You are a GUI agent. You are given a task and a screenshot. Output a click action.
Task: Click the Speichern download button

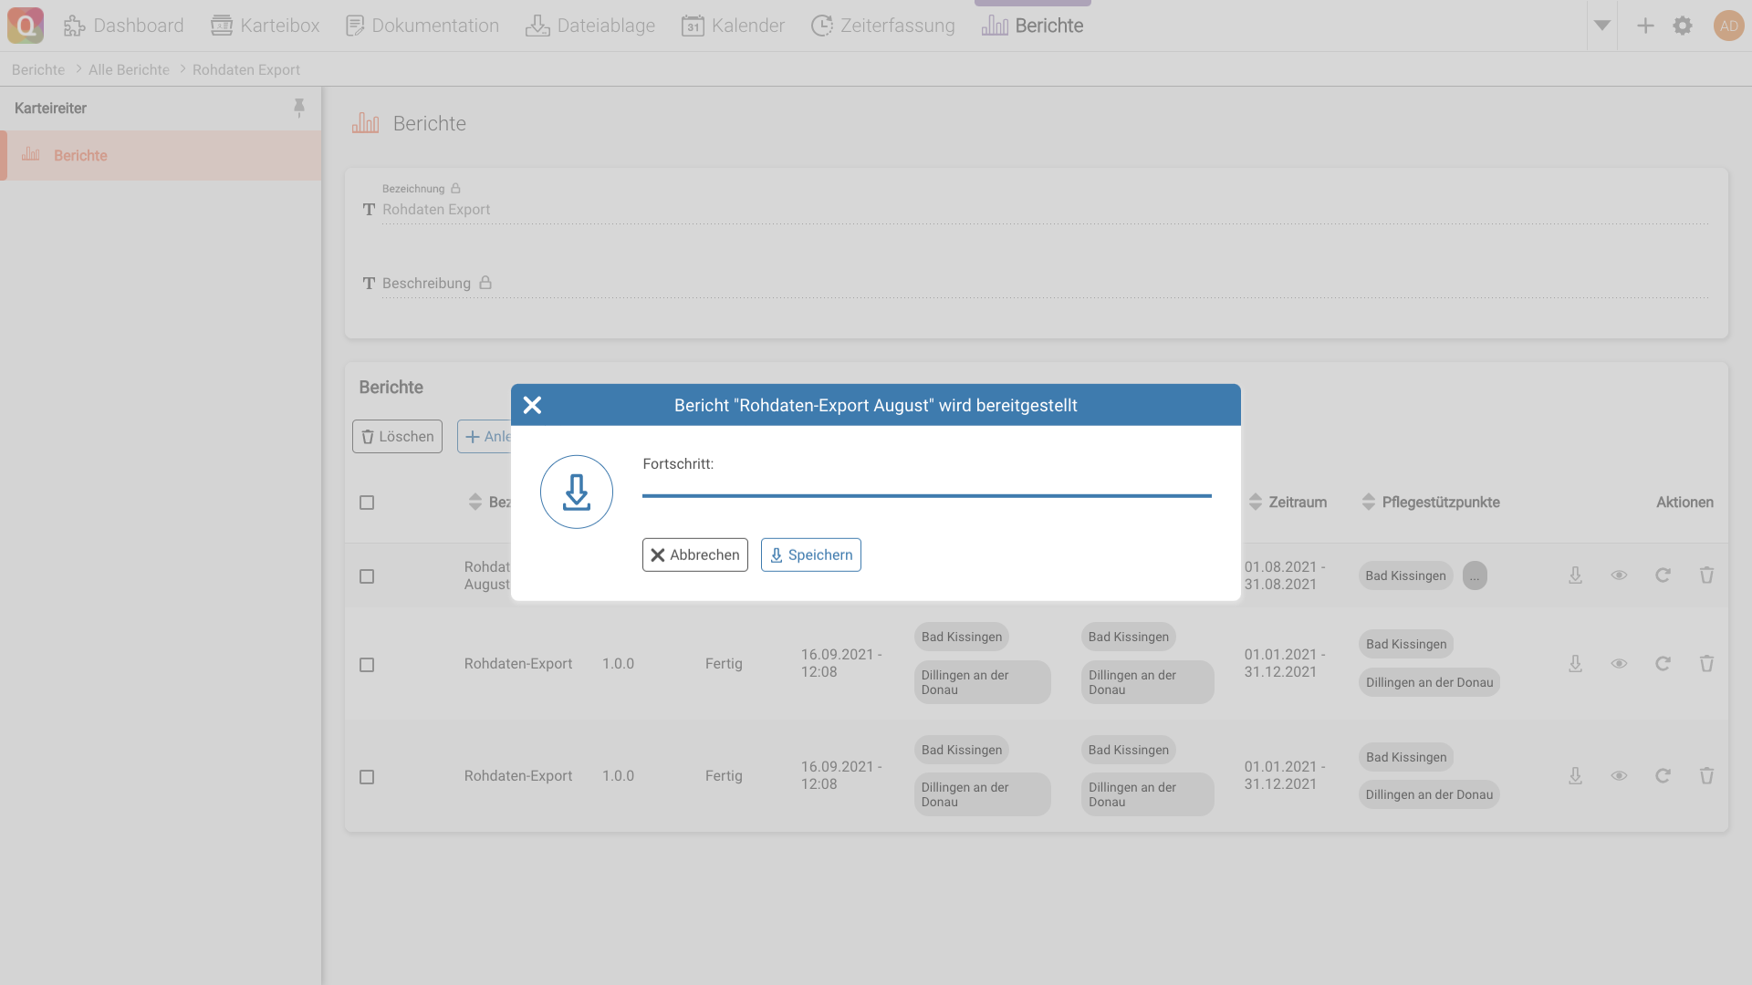tap(810, 555)
